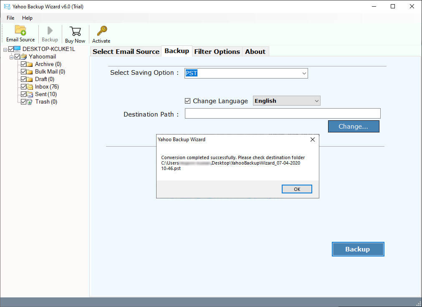Toggle the Change Language checkbox
This screenshot has width=422, height=307.
(x=187, y=101)
